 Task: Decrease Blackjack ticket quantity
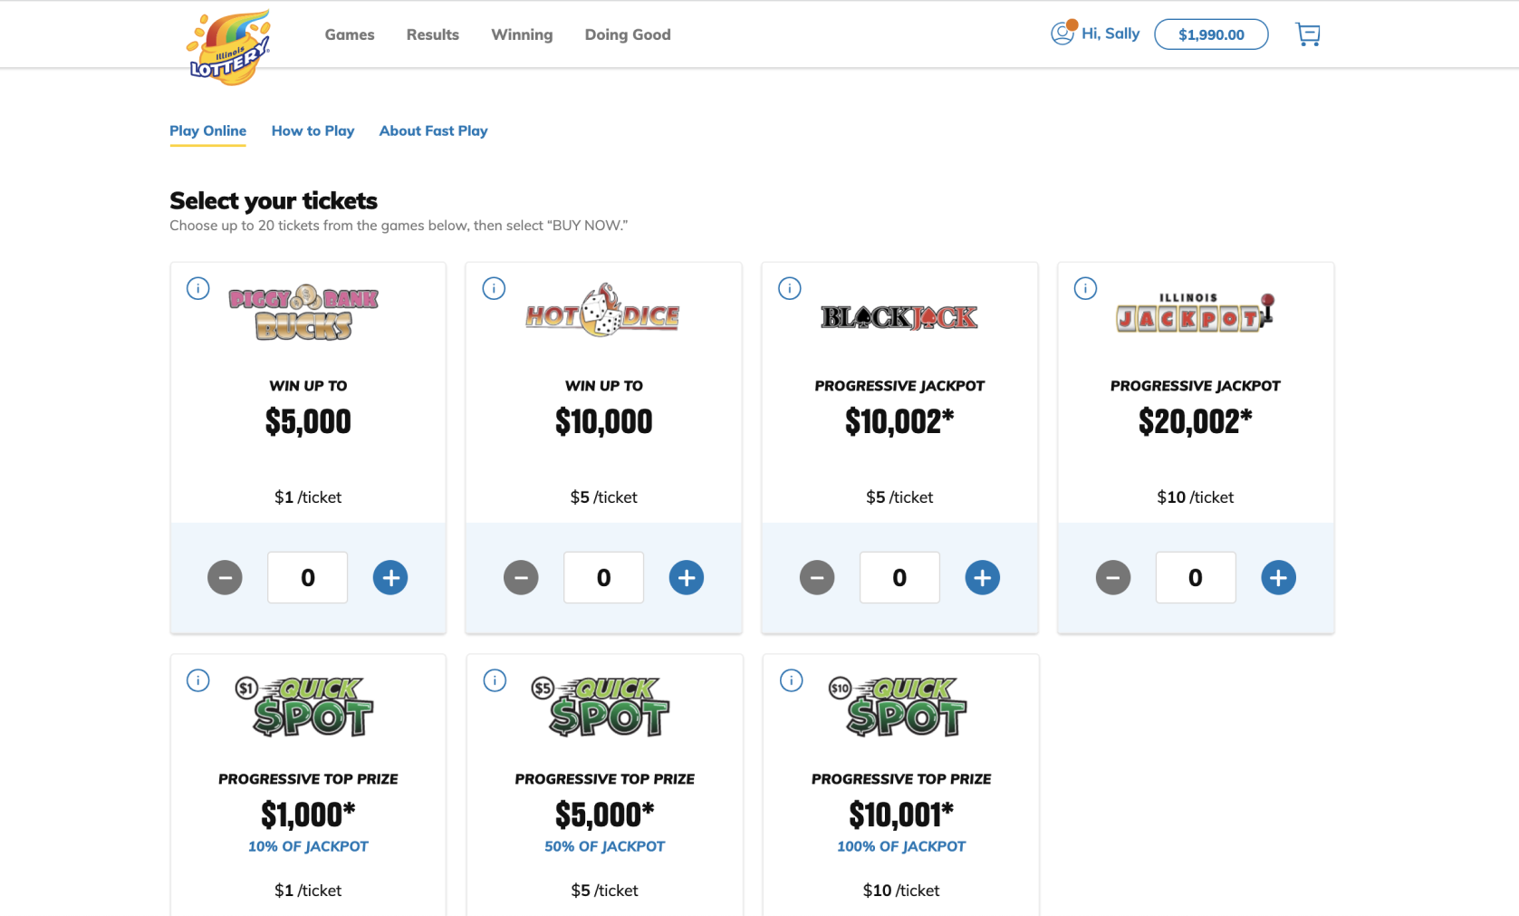pos(817,577)
